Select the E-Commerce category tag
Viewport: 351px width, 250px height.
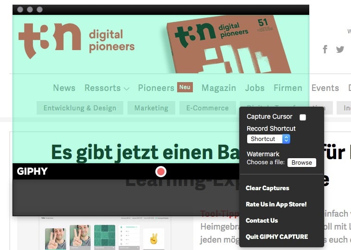(x=208, y=108)
